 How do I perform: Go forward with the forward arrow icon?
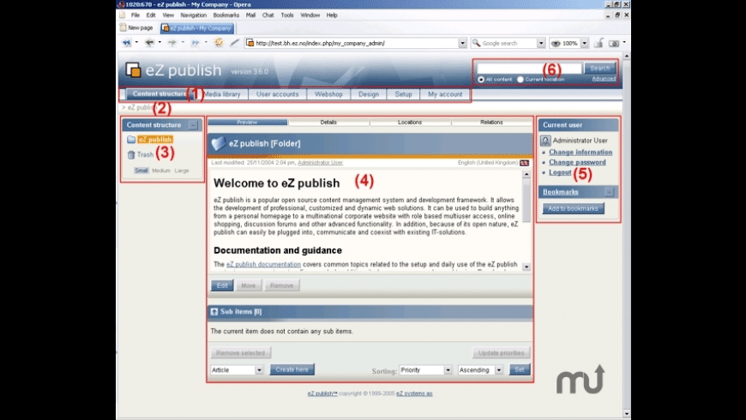(x=171, y=43)
